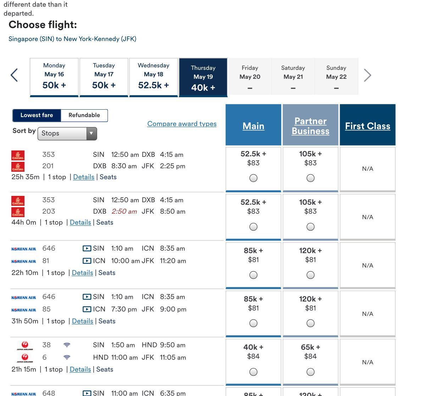Click Wi-Fi icon beside flight 6
The height and width of the screenshot is (396, 434).
67,358
